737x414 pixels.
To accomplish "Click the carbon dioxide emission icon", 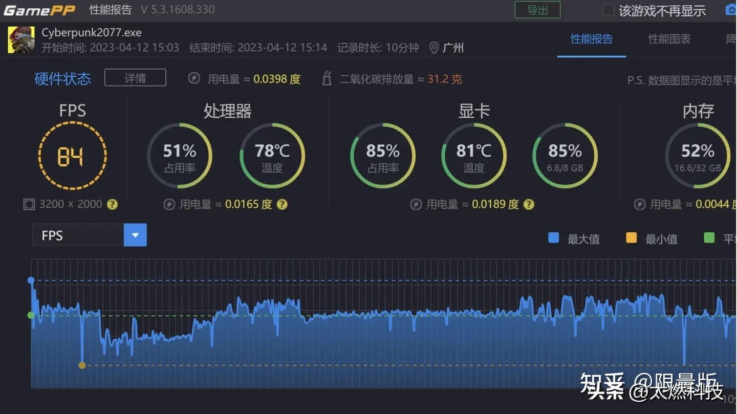I will 327,78.
